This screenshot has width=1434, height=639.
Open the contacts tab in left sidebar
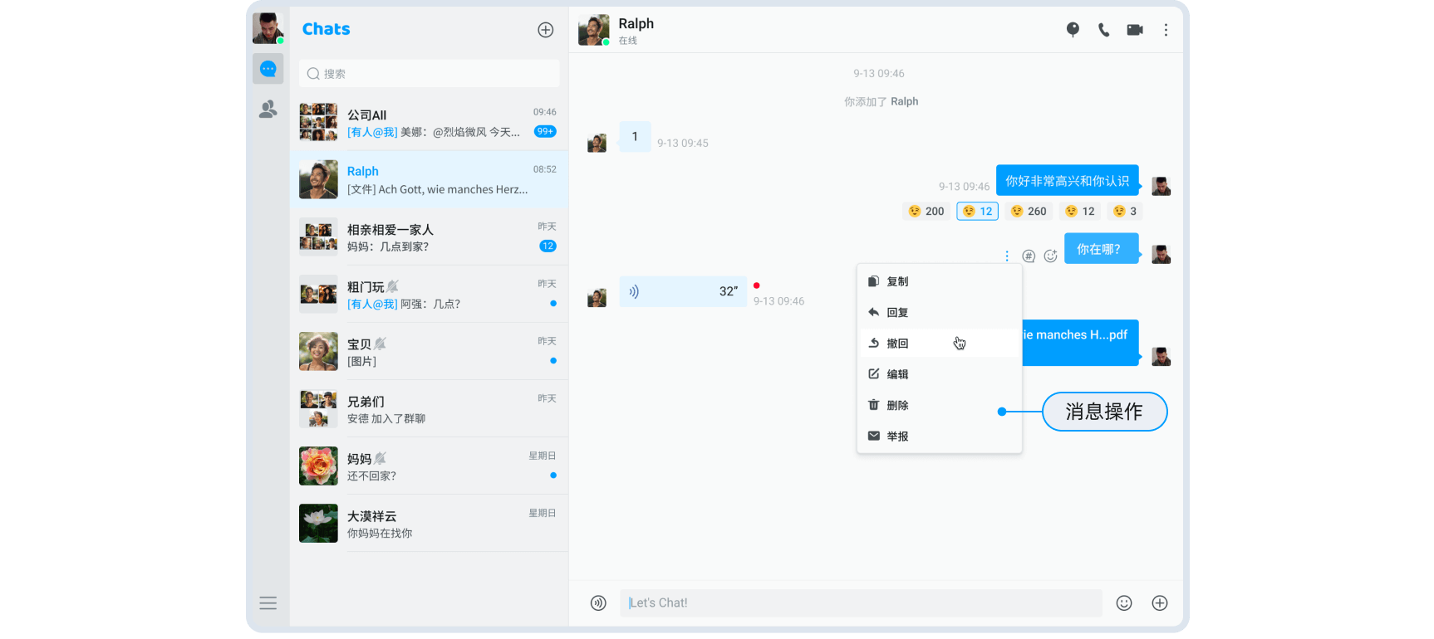(268, 109)
